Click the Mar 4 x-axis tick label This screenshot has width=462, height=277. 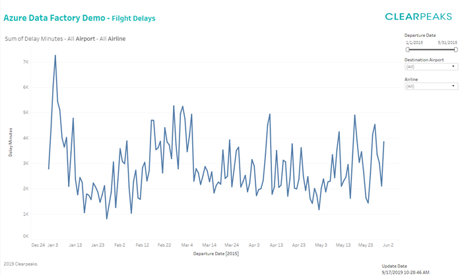pos(187,245)
